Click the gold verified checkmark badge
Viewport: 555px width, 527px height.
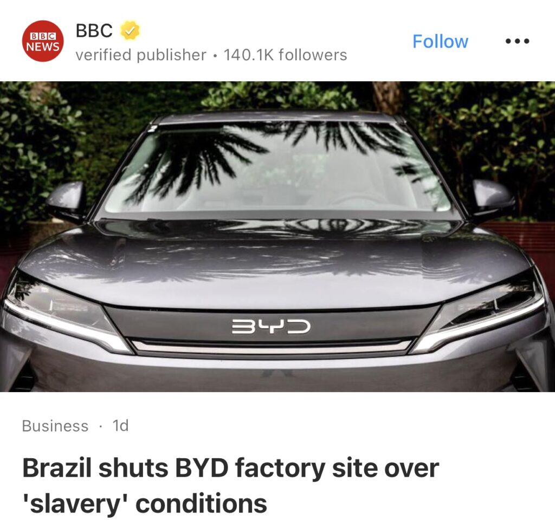pyautogui.click(x=130, y=31)
